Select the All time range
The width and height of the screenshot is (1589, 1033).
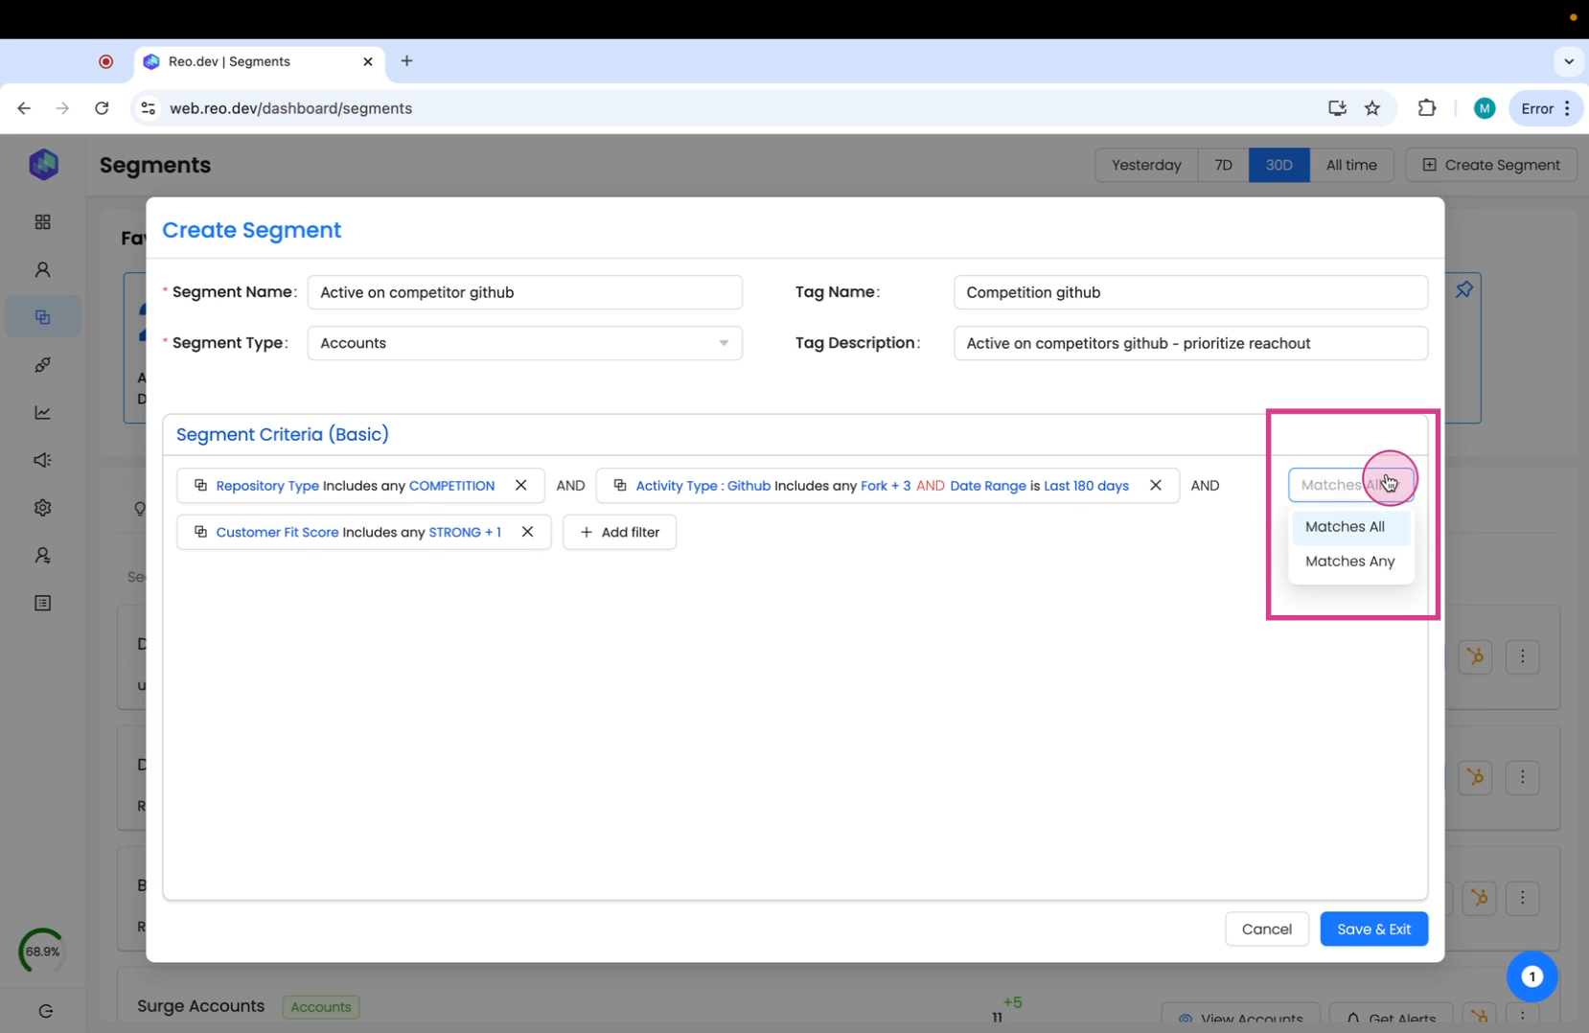pos(1350,165)
